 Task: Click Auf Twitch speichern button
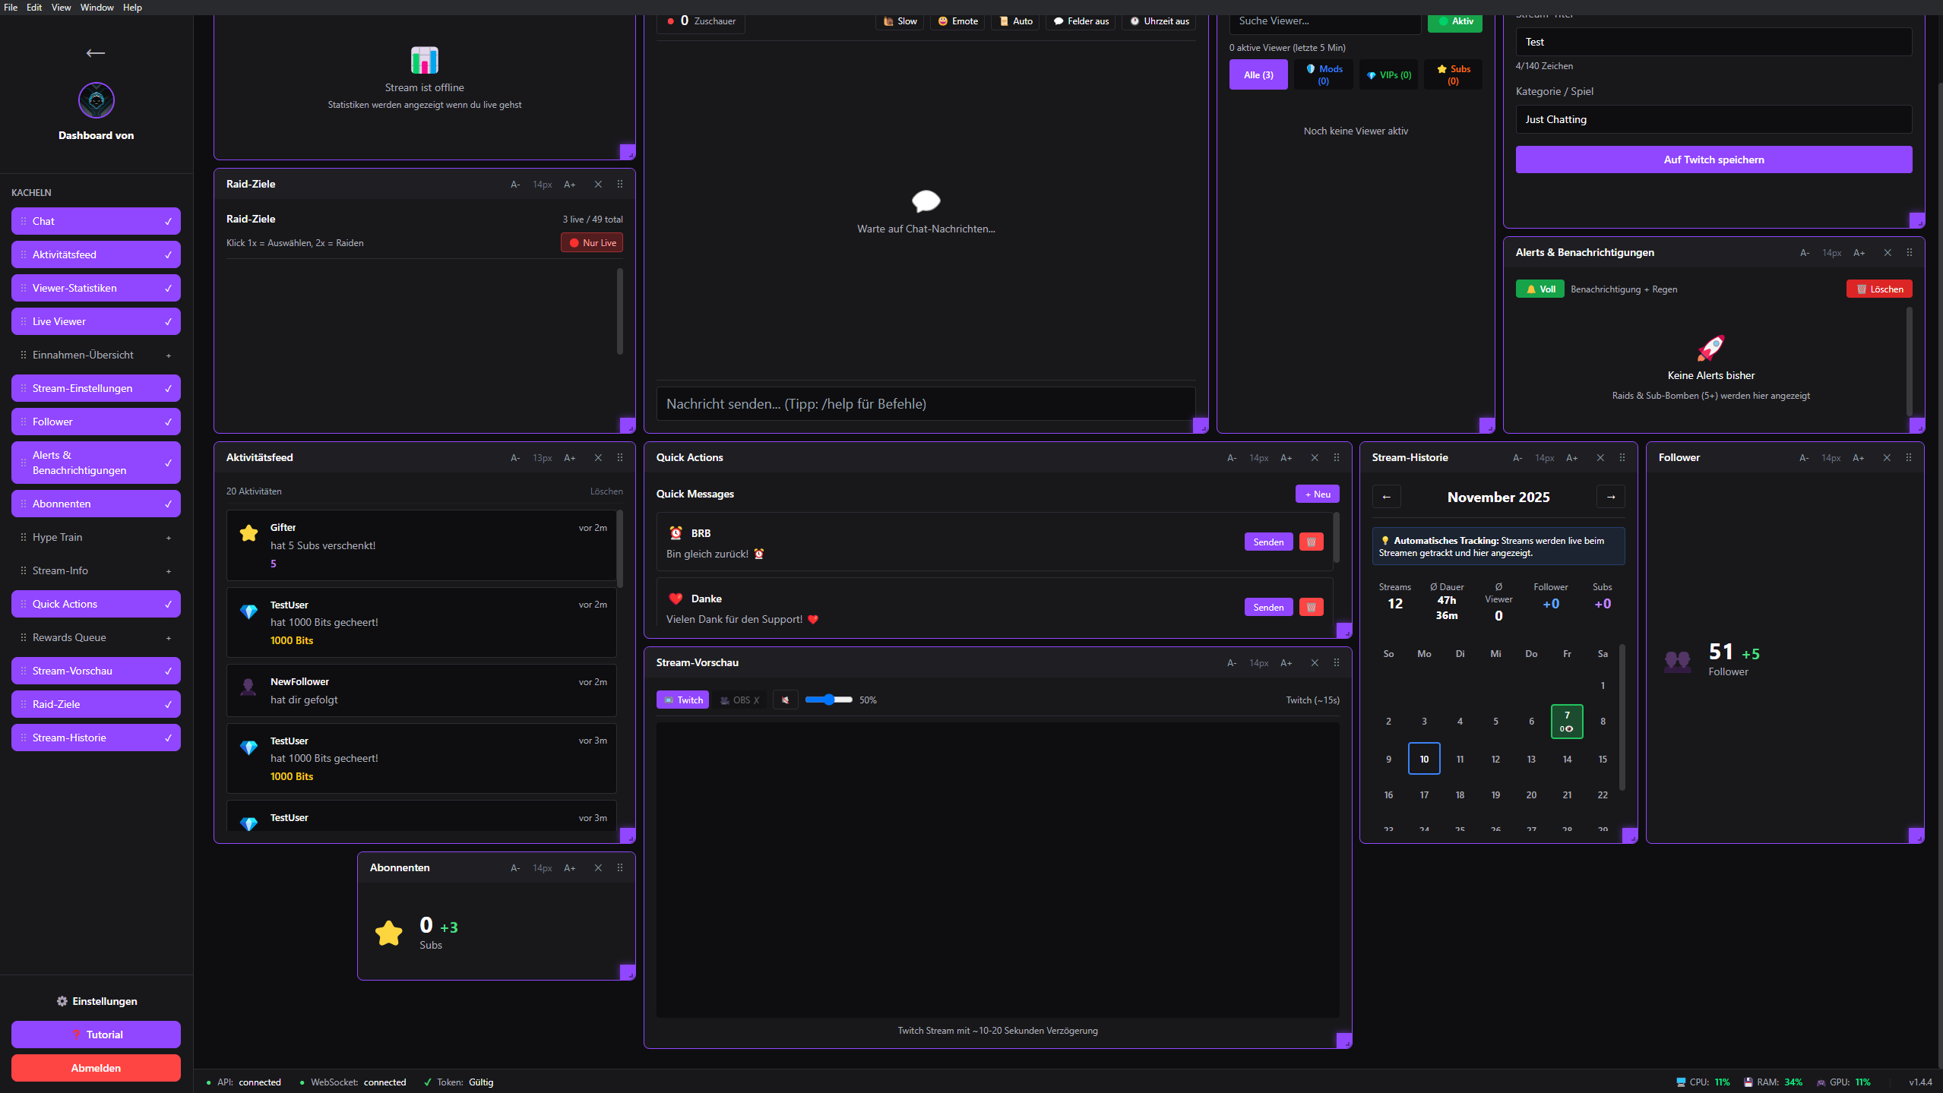click(x=1713, y=160)
